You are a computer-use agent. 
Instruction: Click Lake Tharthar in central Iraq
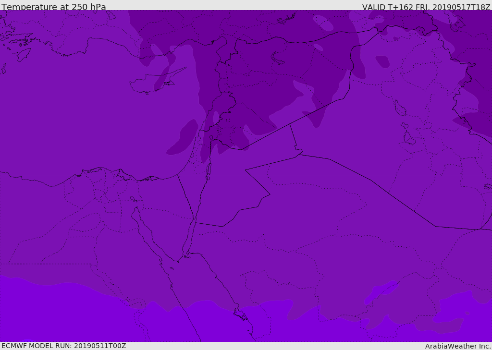click(x=399, y=109)
